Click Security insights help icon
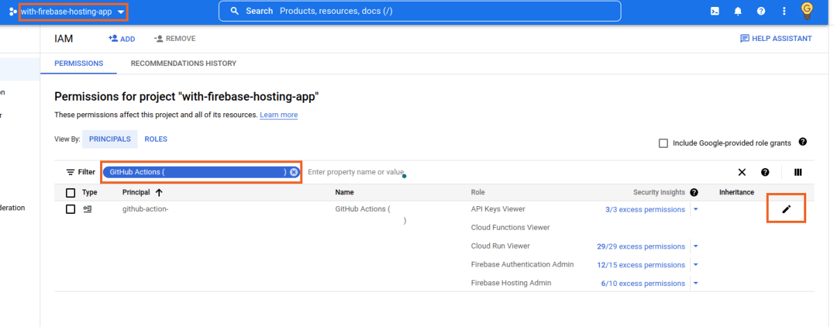 [694, 192]
